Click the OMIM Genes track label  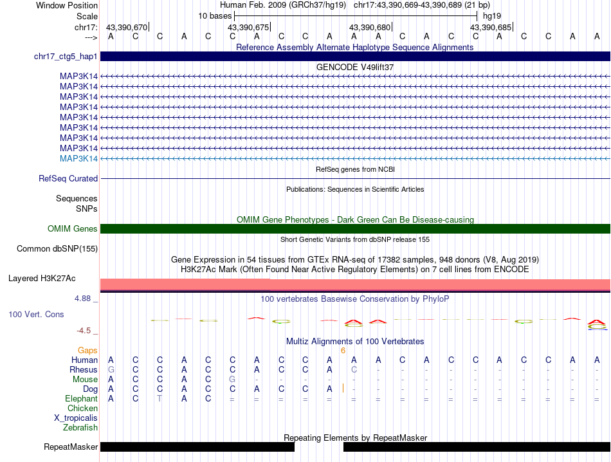[x=72, y=229]
